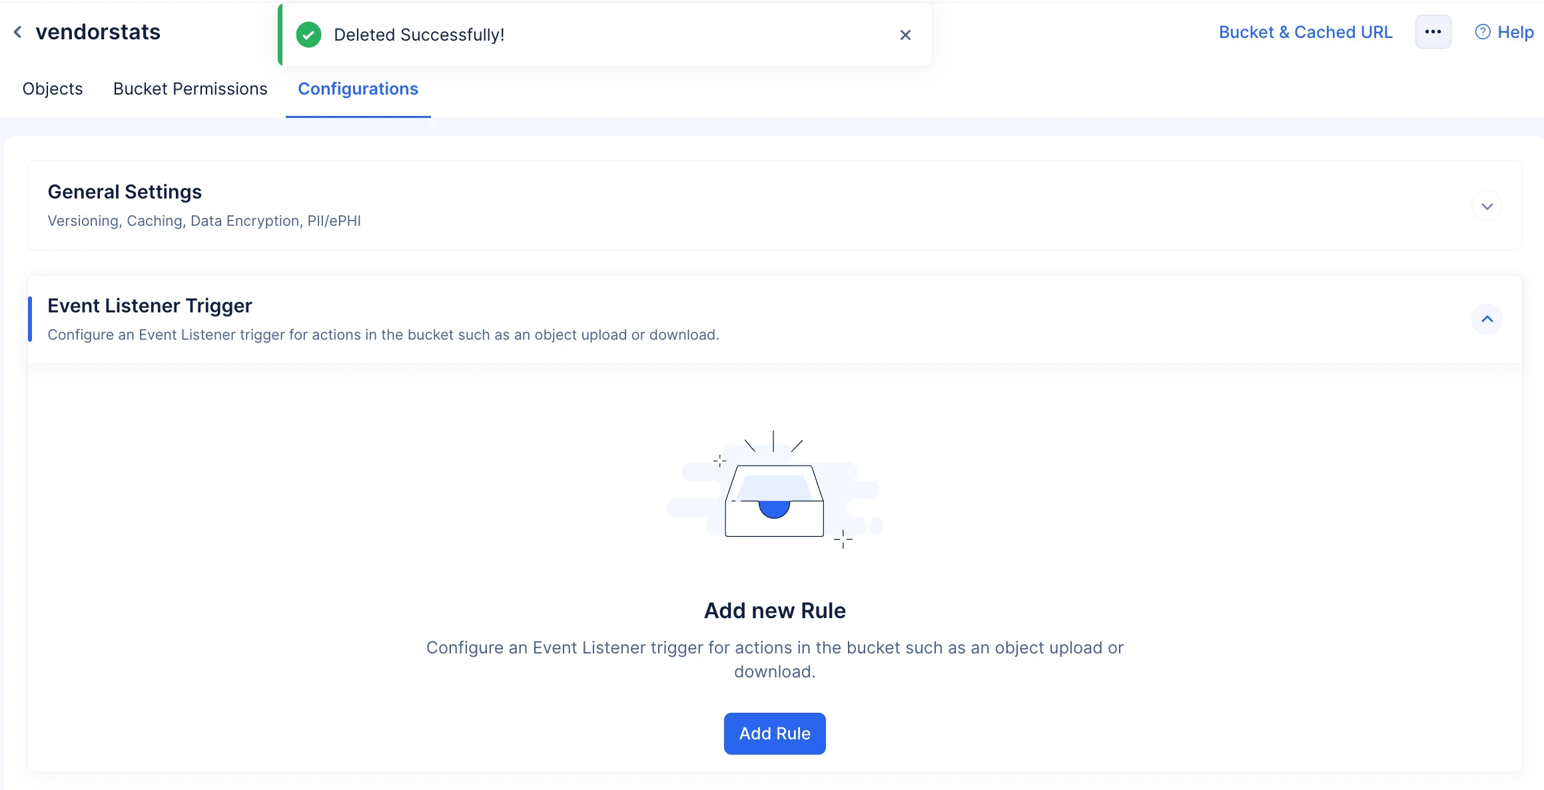Click the Deleted Successfully message text
This screenshot has width=1544, height=790.
point(419,35)
